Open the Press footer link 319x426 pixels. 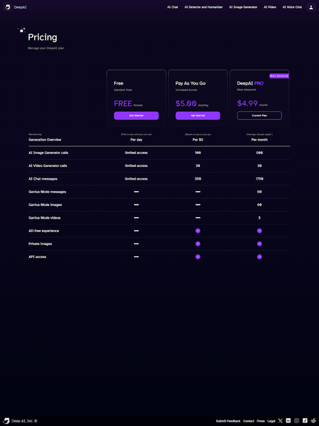[261, 421]
